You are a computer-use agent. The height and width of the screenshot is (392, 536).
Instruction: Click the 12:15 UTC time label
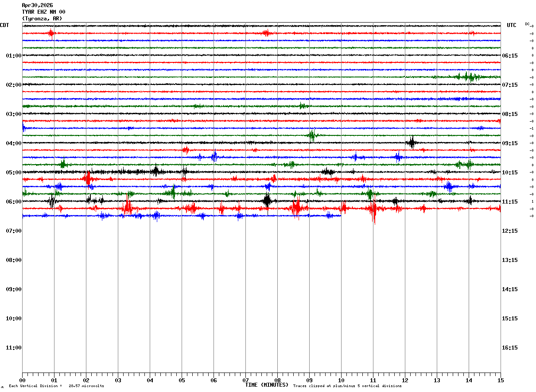coord(510,231)
